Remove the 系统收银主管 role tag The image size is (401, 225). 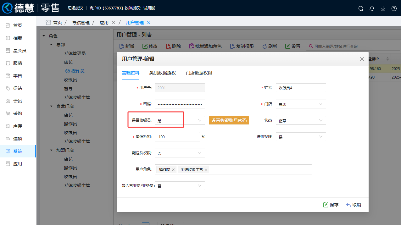(x=206, y=170)
